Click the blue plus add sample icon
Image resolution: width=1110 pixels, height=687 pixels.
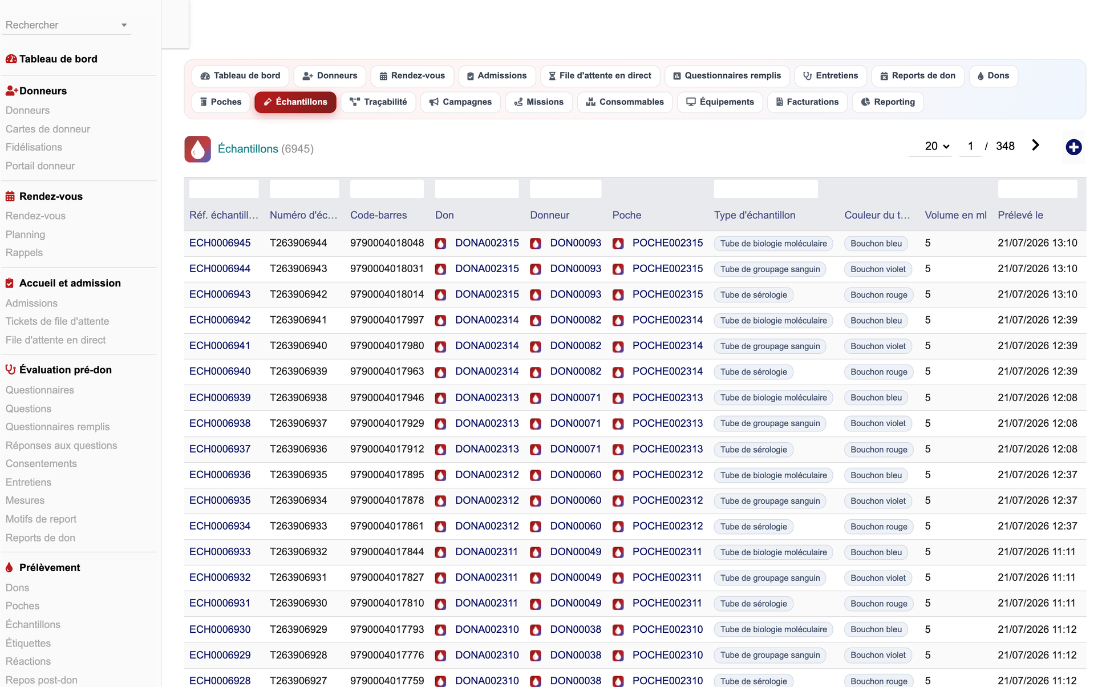coord(1073,147)
